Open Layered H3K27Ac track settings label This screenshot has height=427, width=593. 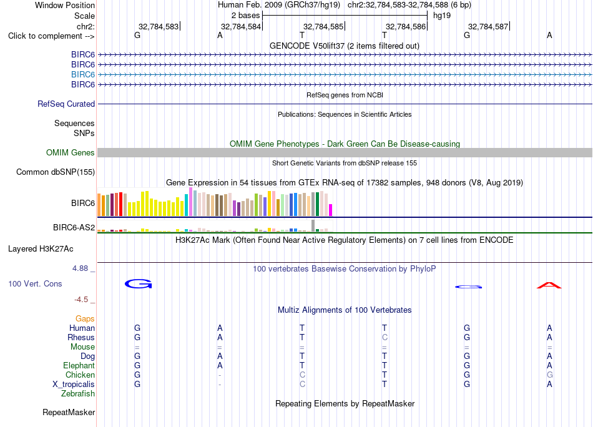click(x=41, y=249)
